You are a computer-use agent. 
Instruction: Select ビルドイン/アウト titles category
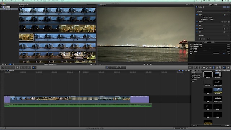pos(196,78)
